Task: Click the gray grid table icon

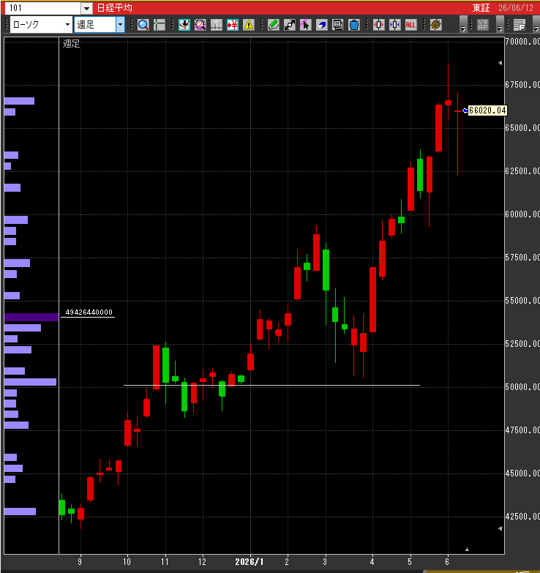Action: [x=217, y=25]
